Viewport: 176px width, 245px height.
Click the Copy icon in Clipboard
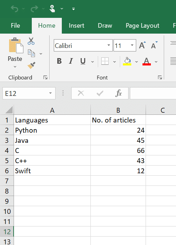[x=31, y=53]
